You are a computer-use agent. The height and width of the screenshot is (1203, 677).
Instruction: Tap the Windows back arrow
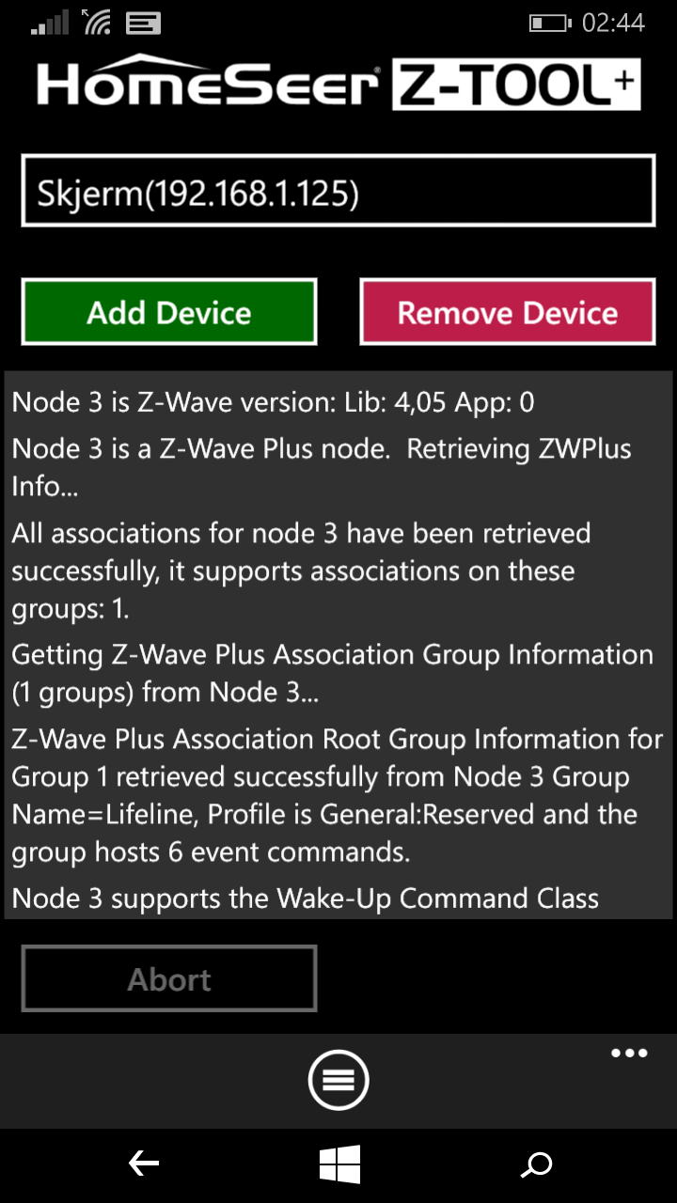click(x=144, y=1165)
